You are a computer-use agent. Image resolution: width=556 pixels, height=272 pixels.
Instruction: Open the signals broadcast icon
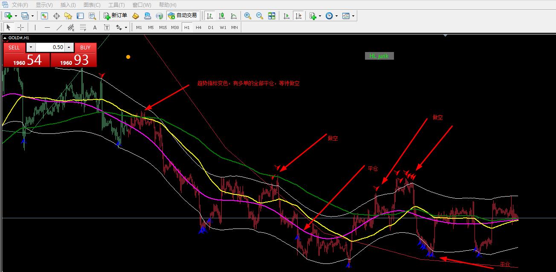coord(159,16)
